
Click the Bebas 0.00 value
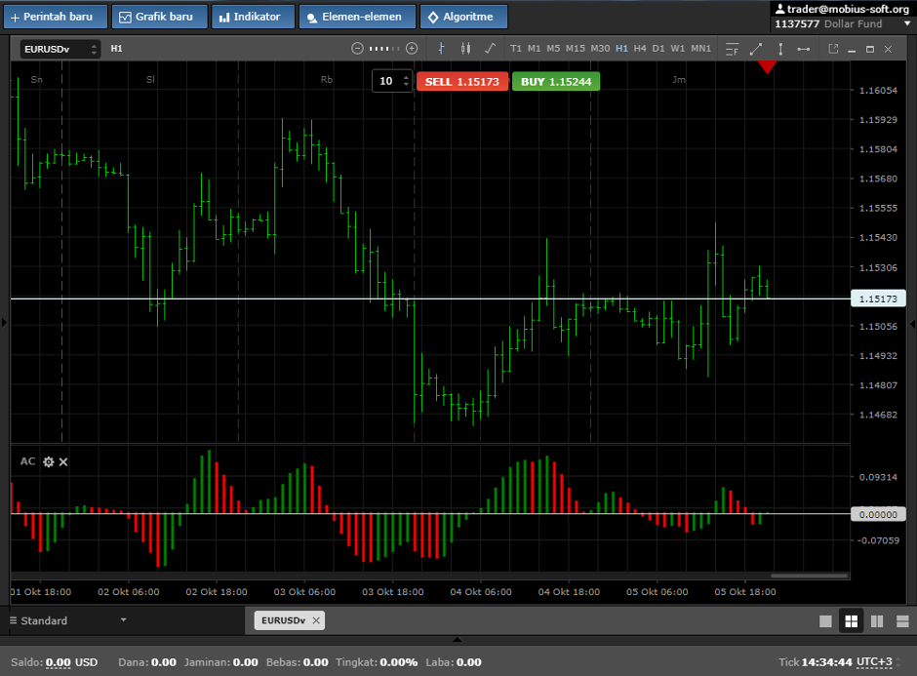pos(316,662)
